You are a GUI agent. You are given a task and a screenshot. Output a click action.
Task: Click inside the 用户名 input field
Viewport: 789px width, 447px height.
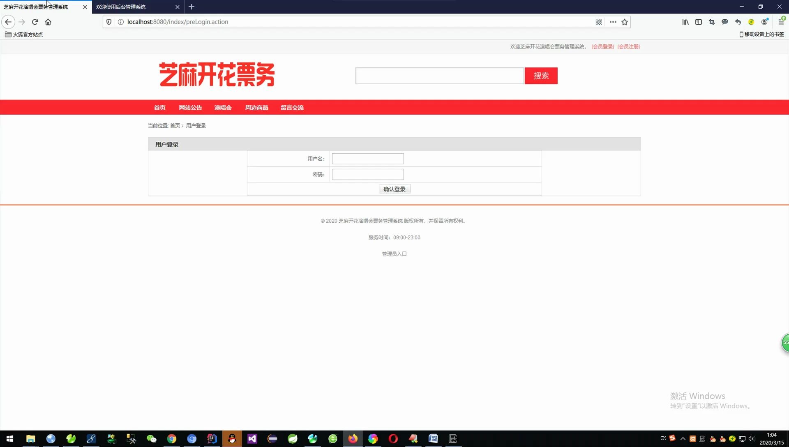coord(367,158)
